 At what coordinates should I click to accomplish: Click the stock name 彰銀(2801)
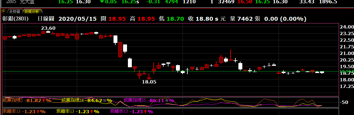click(x=16, y=19)
